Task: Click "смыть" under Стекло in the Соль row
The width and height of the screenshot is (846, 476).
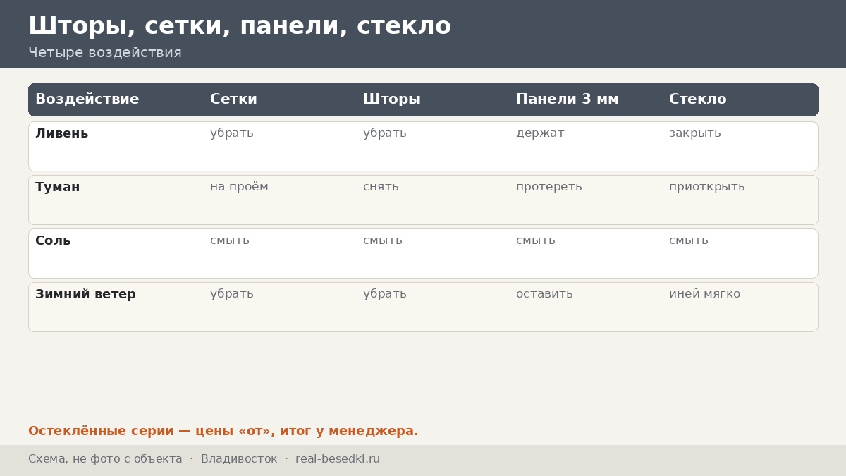Action: (689, 240)
